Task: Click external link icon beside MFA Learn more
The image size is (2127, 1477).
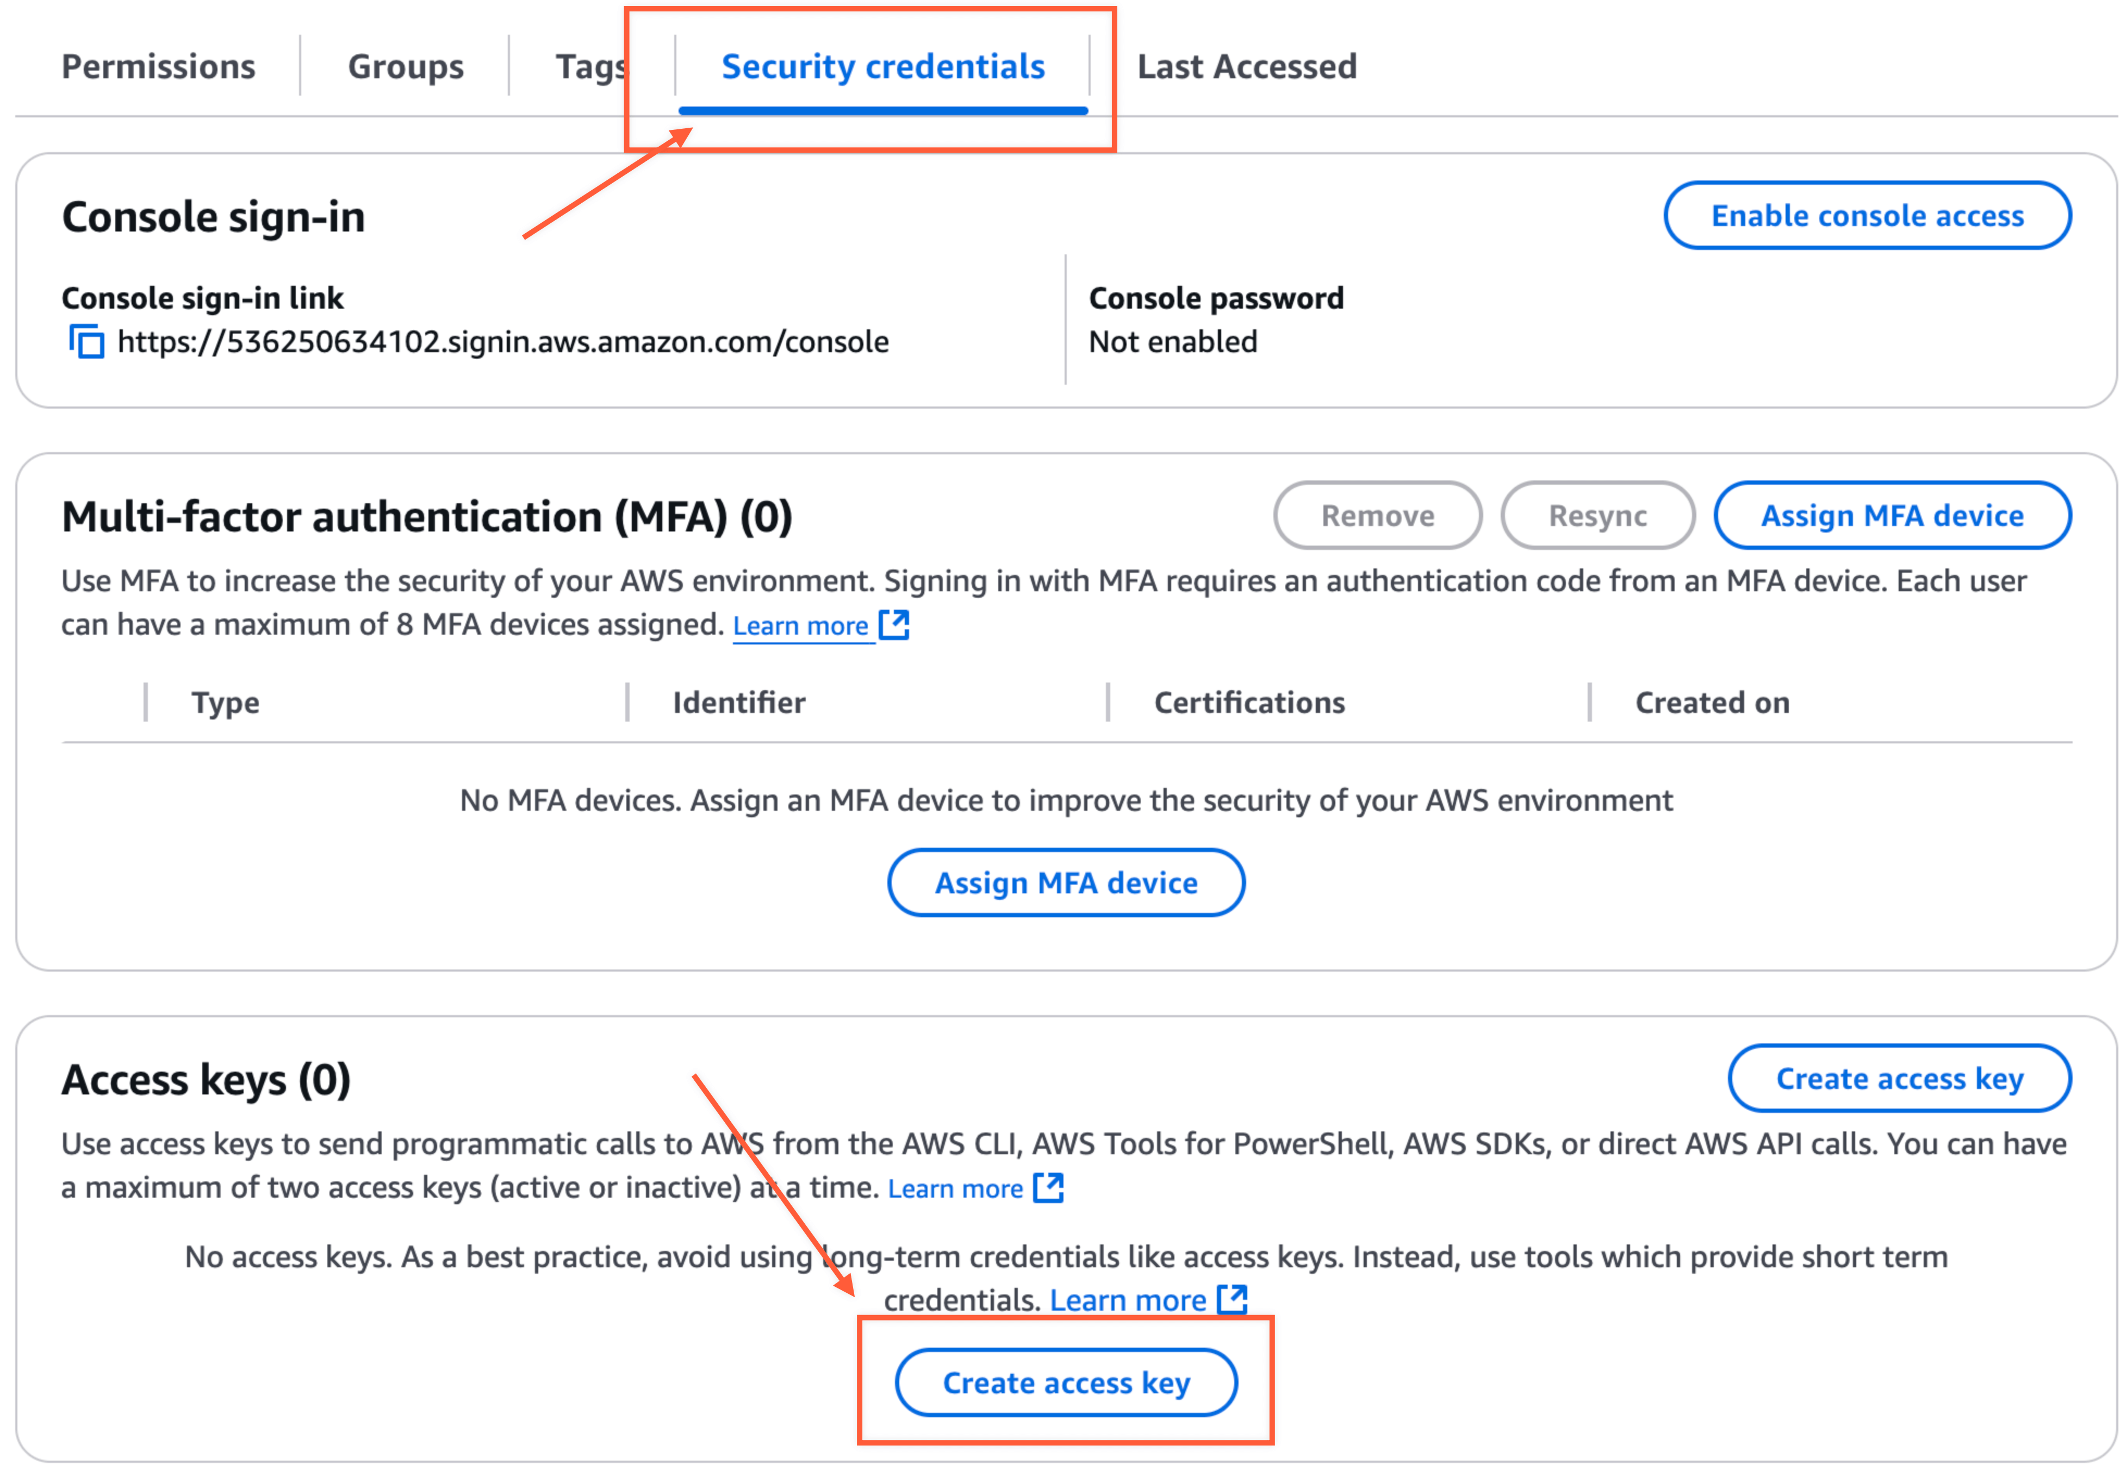Action: (893, 625)
